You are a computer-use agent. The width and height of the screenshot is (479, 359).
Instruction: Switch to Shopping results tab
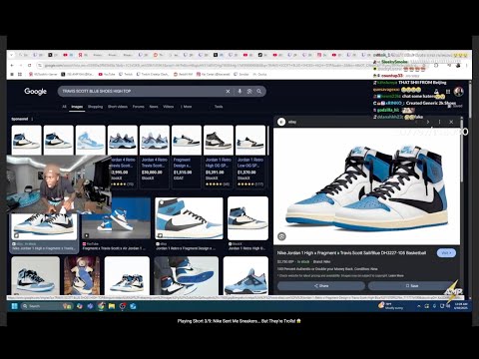pyautogui.click(x=95, y=107)
